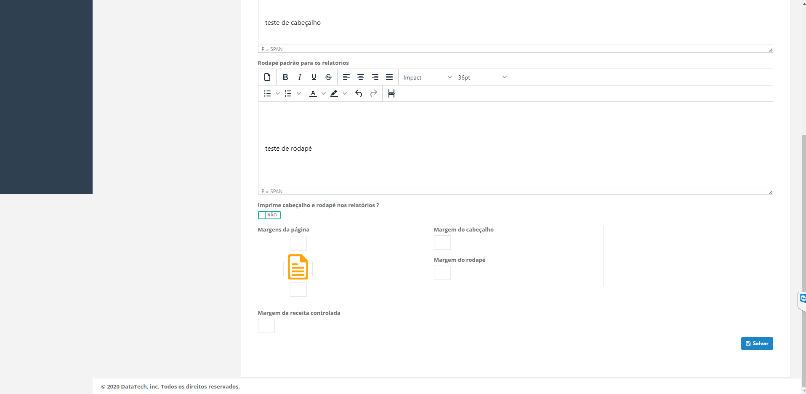Open the Impact font family dropdown
This screenshot has height=394, width=806.
click(x=427, y=77)
